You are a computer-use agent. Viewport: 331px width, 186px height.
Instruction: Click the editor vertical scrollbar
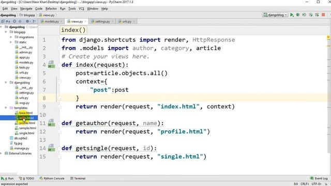pos(329,94)
